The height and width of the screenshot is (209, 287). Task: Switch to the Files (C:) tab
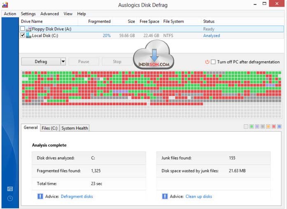click(49, 128)
